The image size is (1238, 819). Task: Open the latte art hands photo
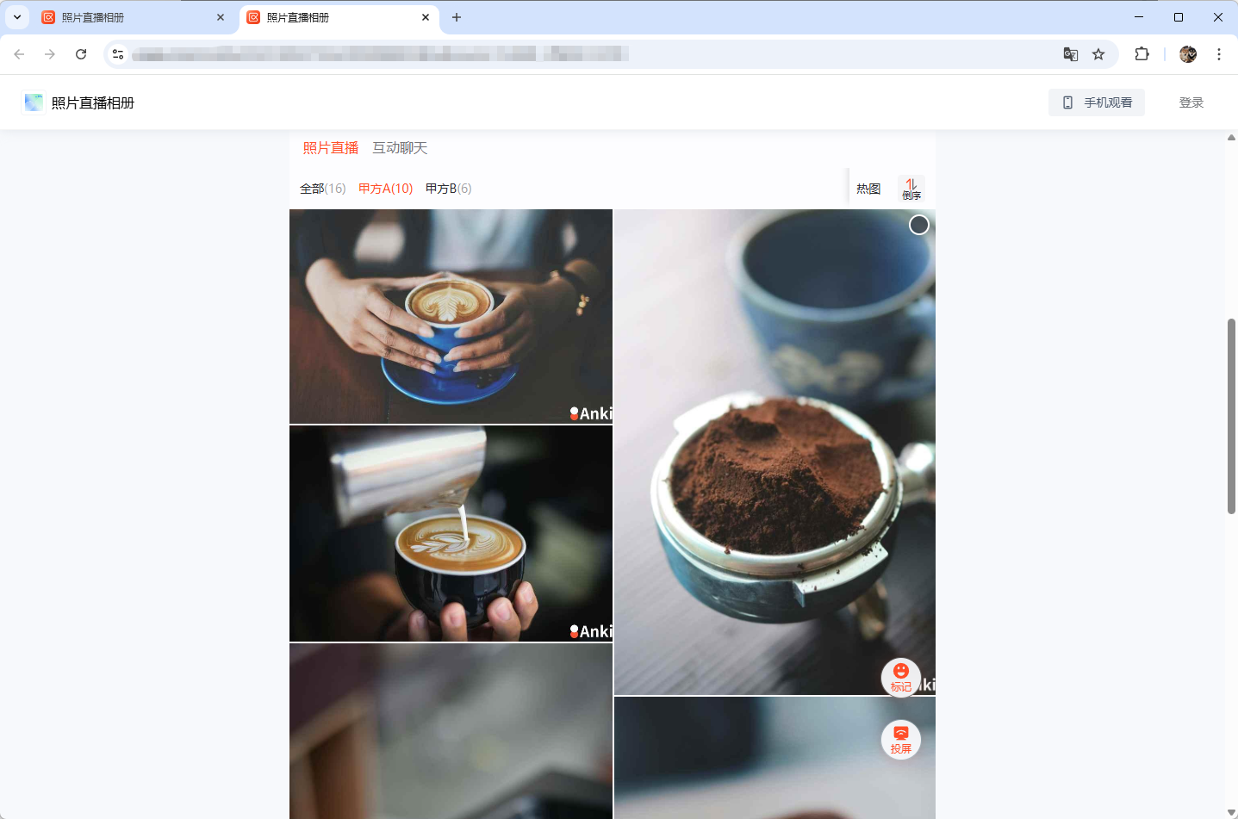pos(451,316)
